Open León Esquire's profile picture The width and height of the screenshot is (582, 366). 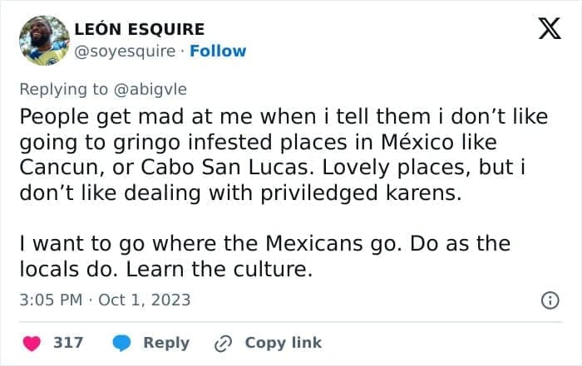click(43, 40)
